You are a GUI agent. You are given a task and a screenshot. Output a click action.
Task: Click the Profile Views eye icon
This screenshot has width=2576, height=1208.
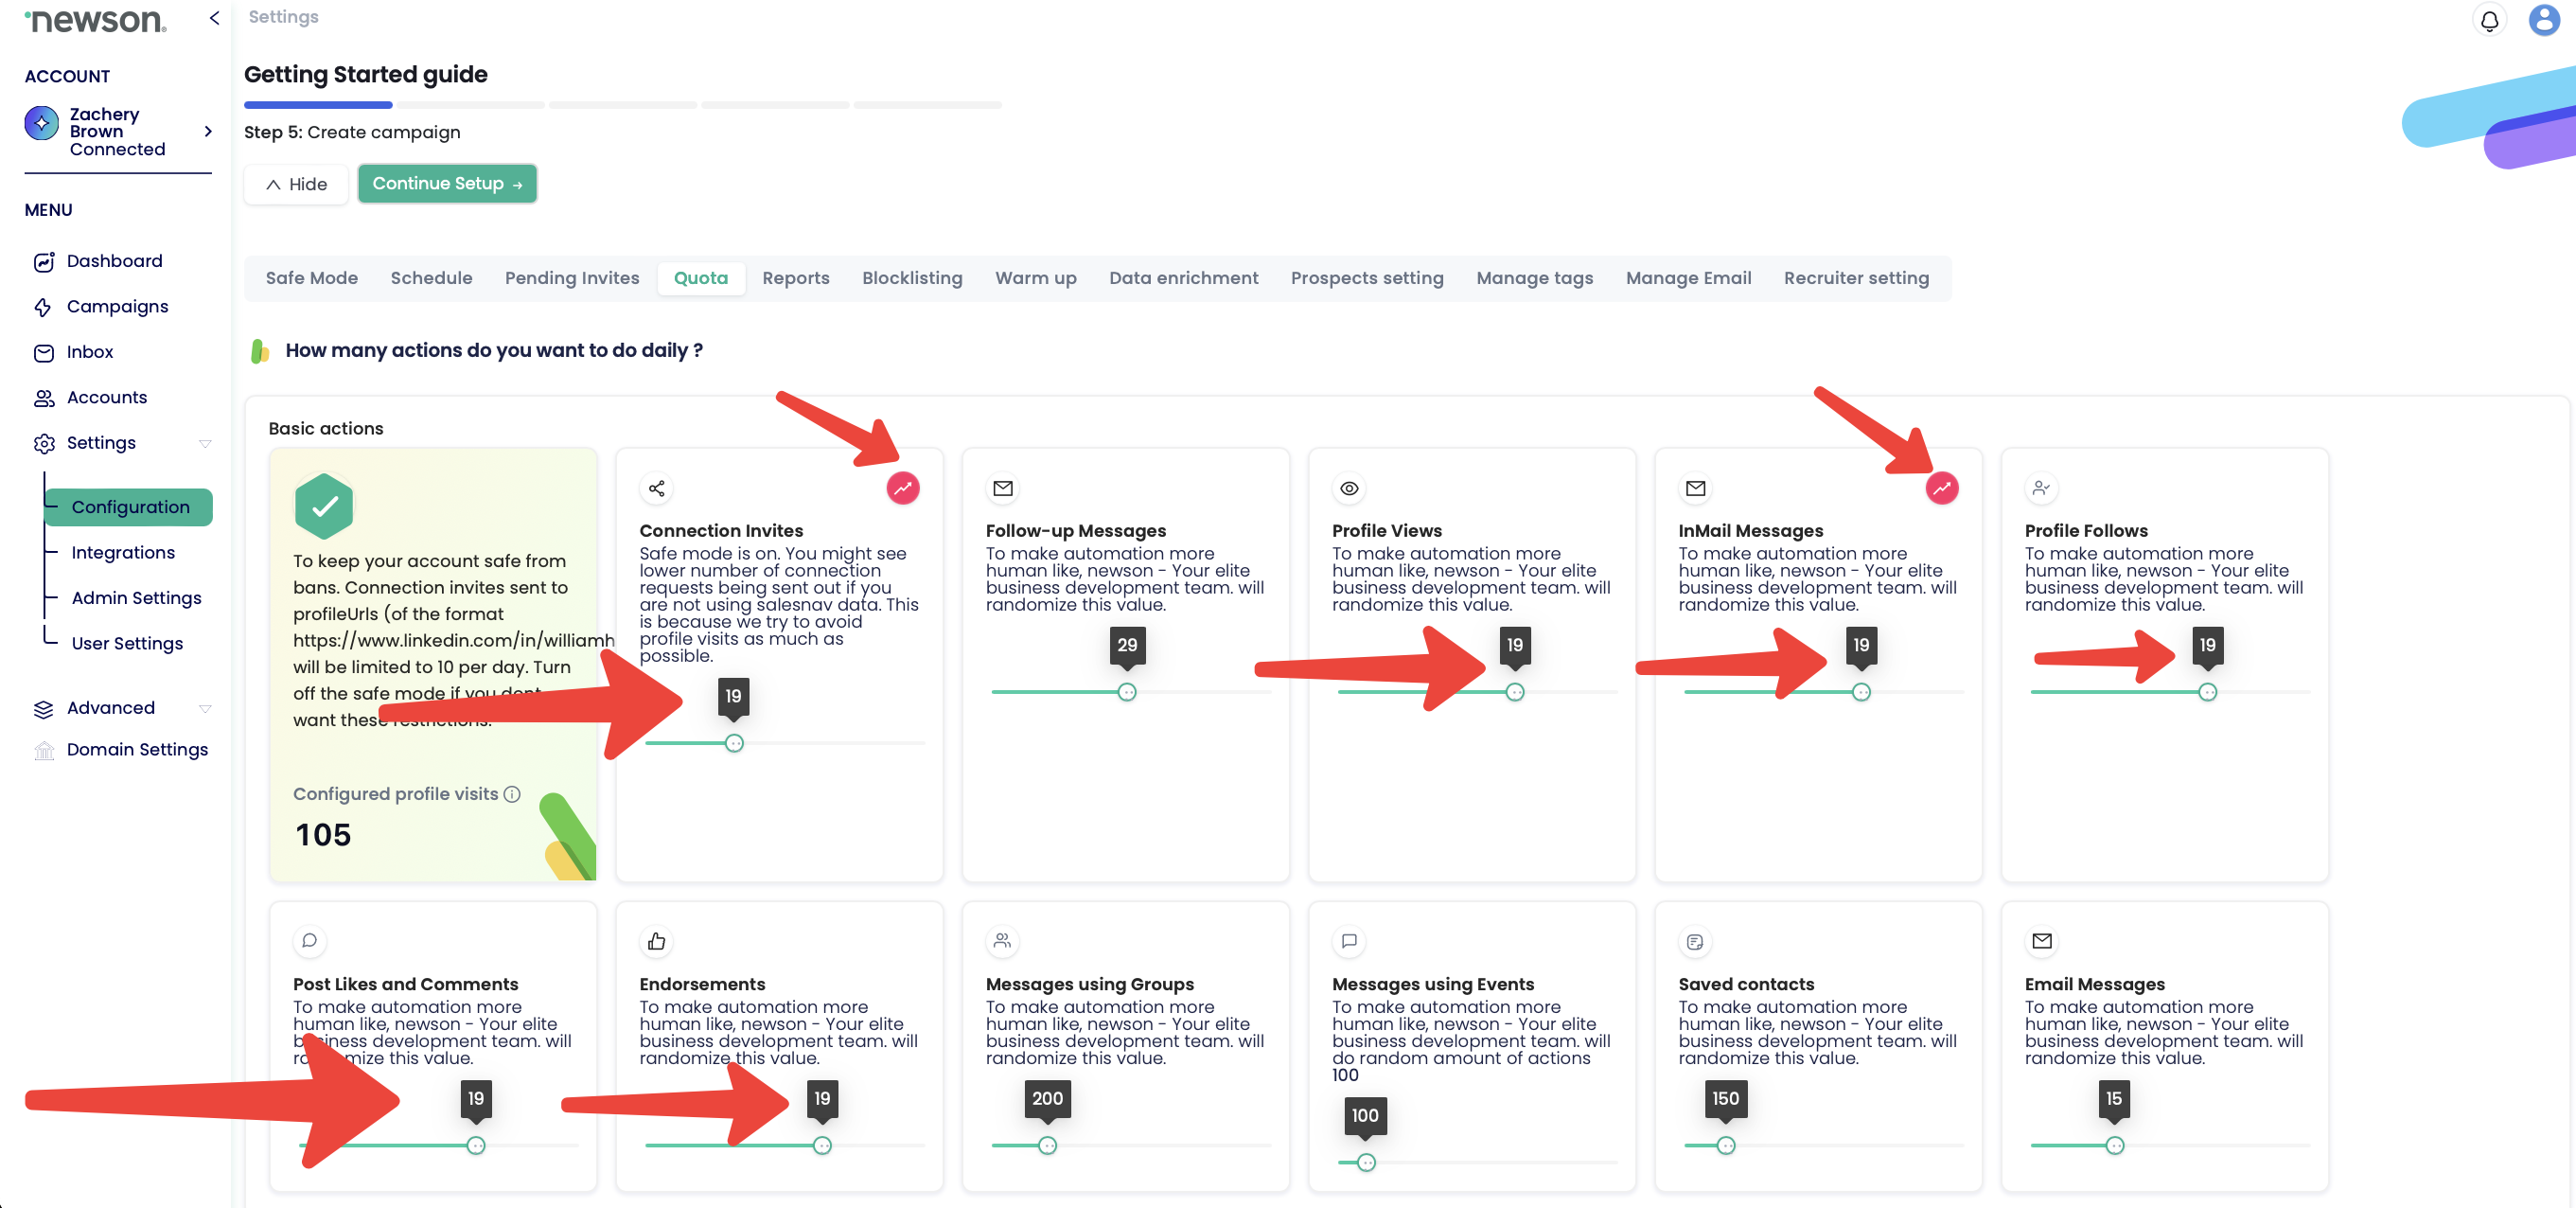[x=1349, y=488]
